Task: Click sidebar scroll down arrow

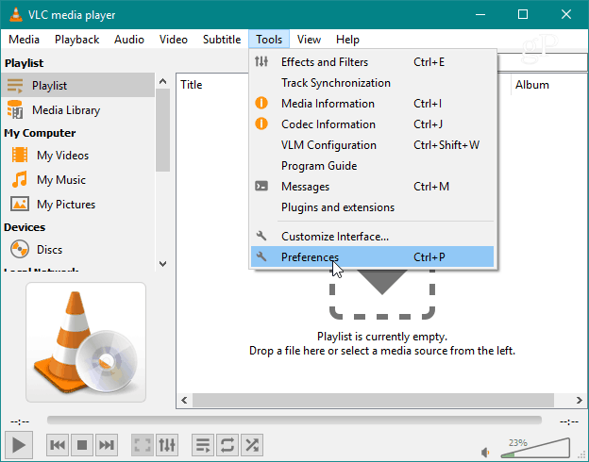Action: tap(162, 263)
